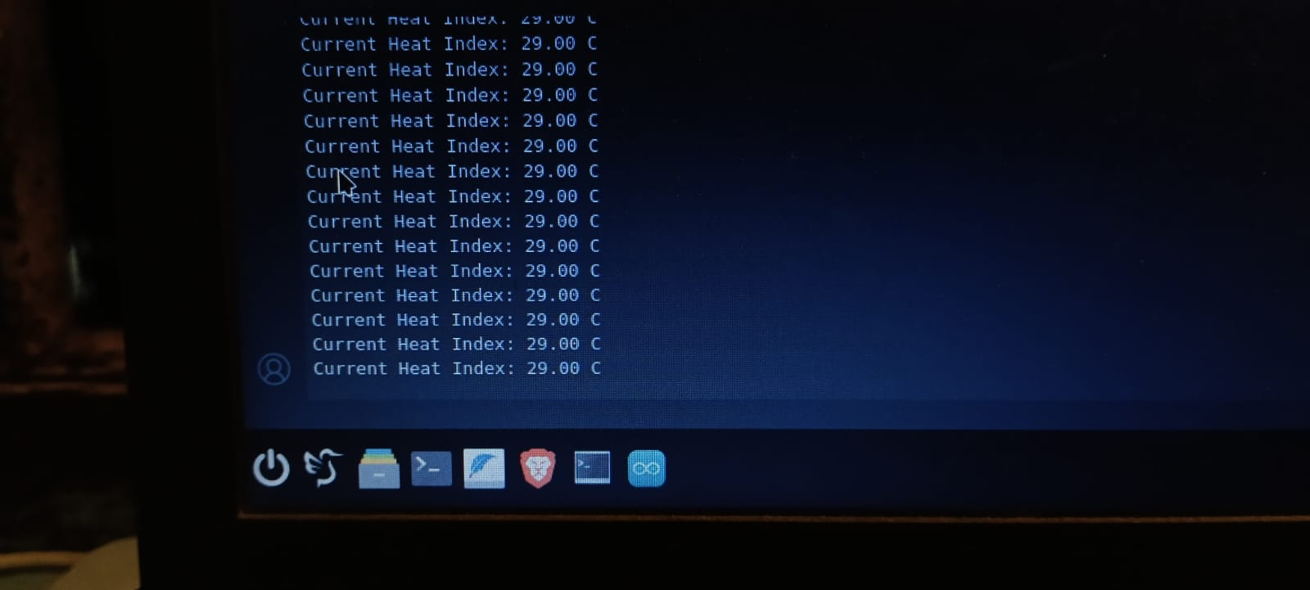The height and width of the screenshot is (590, 1310).
Task: Open the file manager drawer icon
Action: (379, 469)
